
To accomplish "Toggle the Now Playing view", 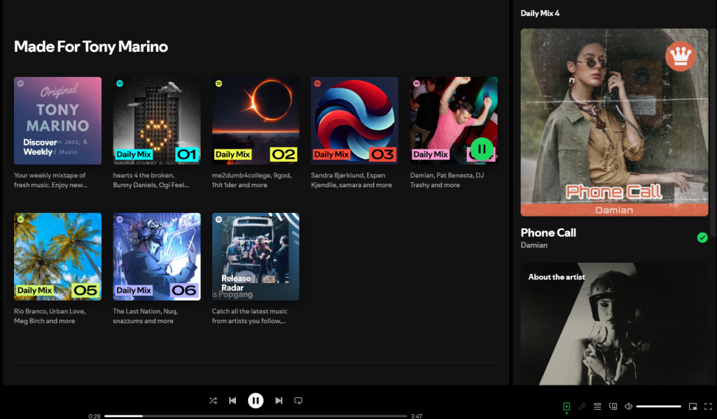I will click(566, 406).
